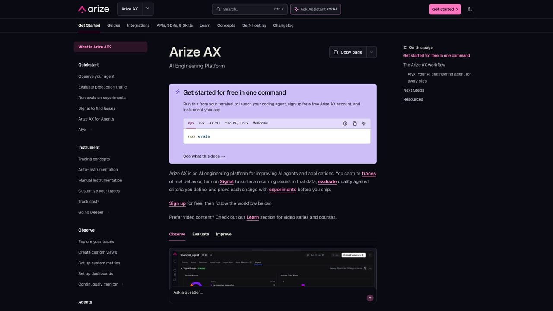Click the sparkle AI icon in code block

364,124
